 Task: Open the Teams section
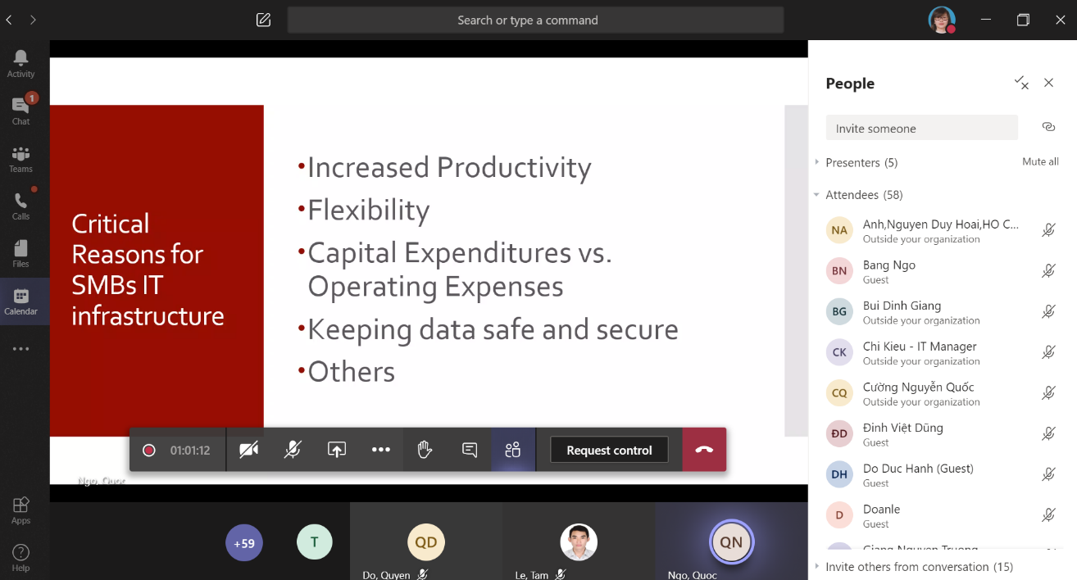[20, 158]
